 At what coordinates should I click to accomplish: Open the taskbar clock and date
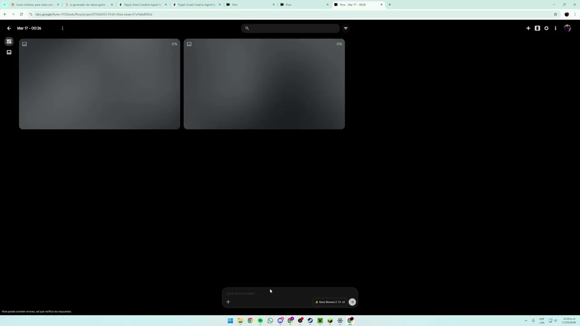point(569,321)
